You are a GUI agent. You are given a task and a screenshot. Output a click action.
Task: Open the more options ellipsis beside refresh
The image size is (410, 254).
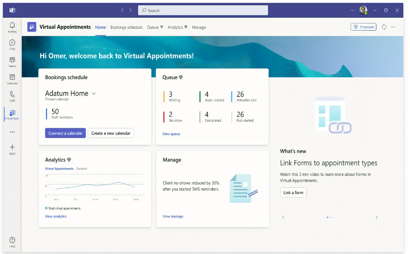pyautogui.click(x=393, y=27)
